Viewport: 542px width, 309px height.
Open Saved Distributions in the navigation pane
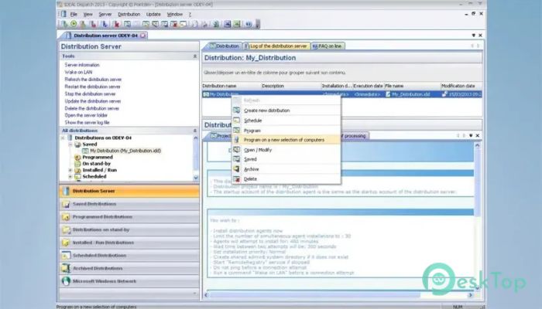(129, 204)
